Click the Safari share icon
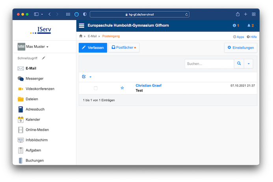 click(x=238, y=14)
